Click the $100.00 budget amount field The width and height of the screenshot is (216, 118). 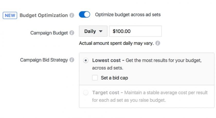pos(135,31)
